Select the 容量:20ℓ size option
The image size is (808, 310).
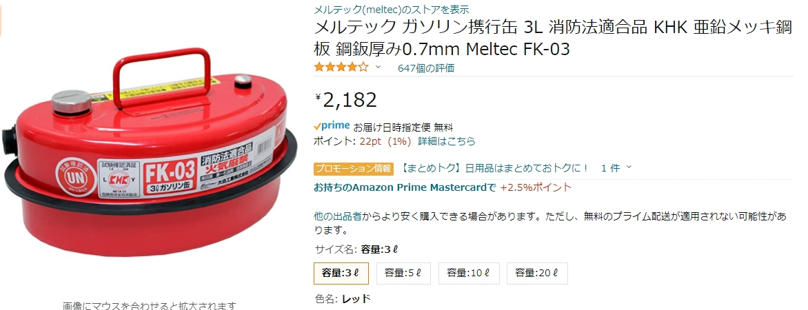coord(537,273)
